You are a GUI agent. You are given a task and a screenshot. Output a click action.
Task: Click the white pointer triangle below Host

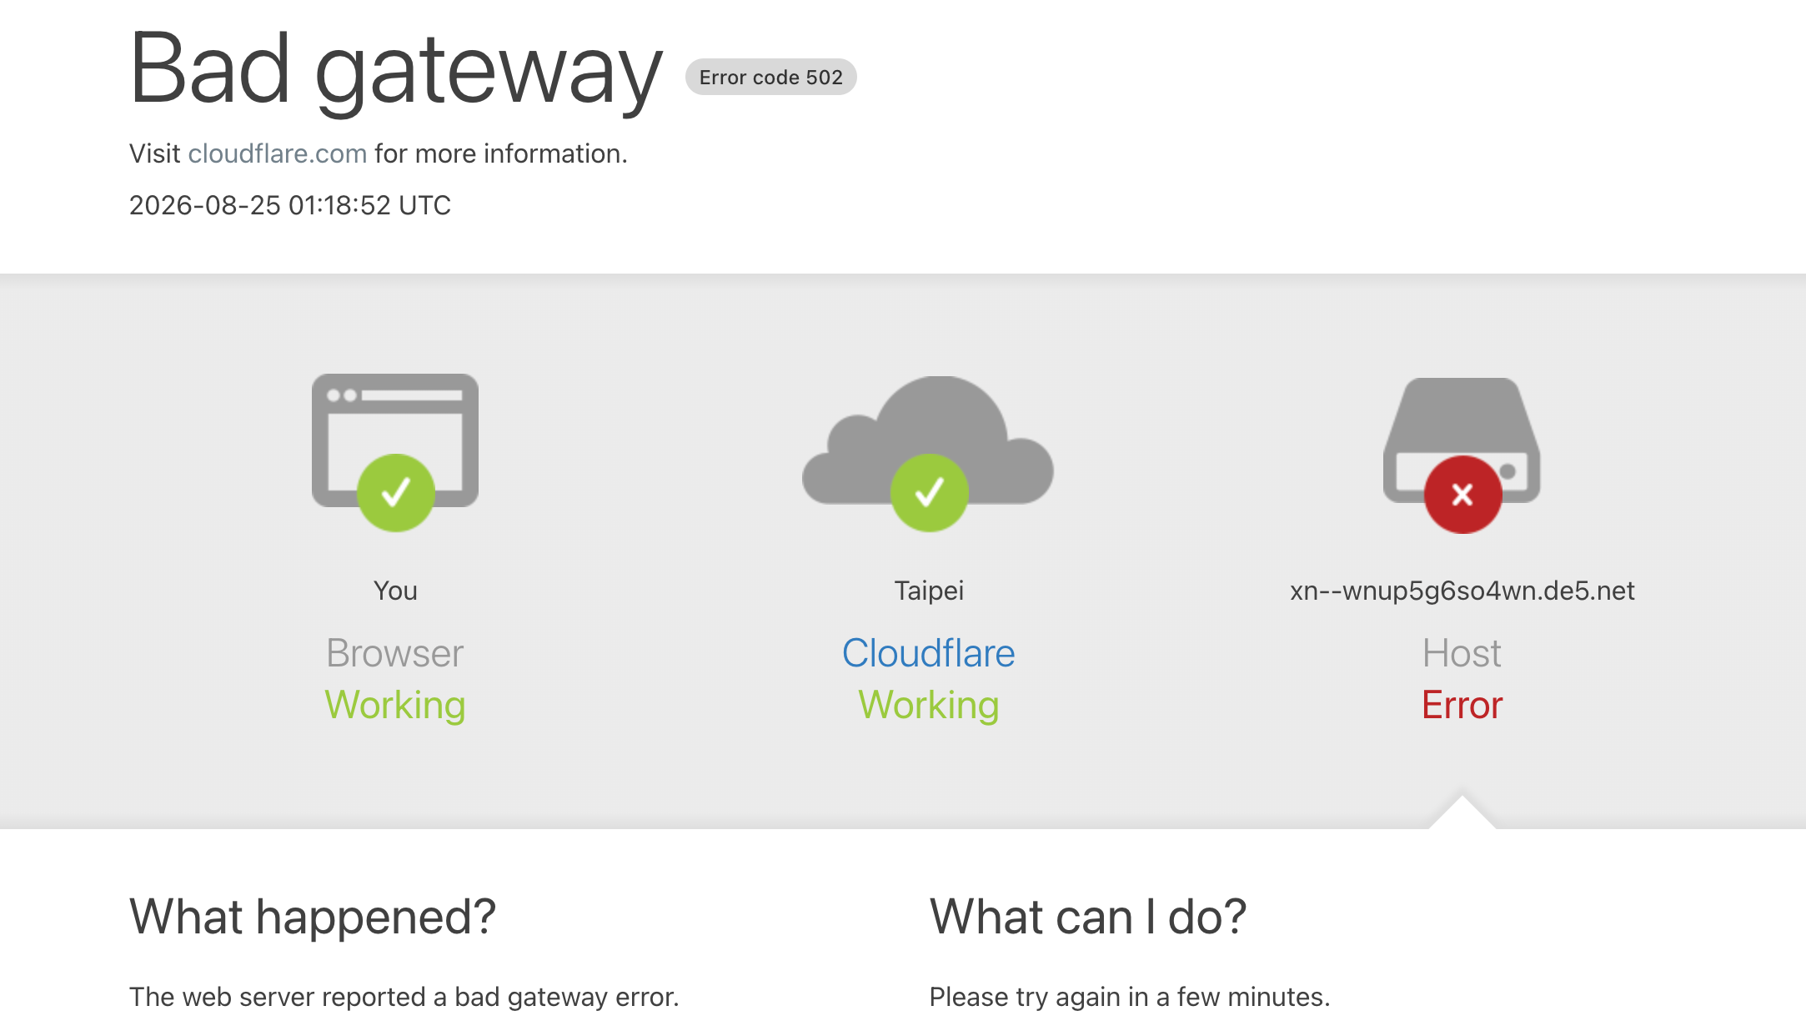(x=1462, y=813)
